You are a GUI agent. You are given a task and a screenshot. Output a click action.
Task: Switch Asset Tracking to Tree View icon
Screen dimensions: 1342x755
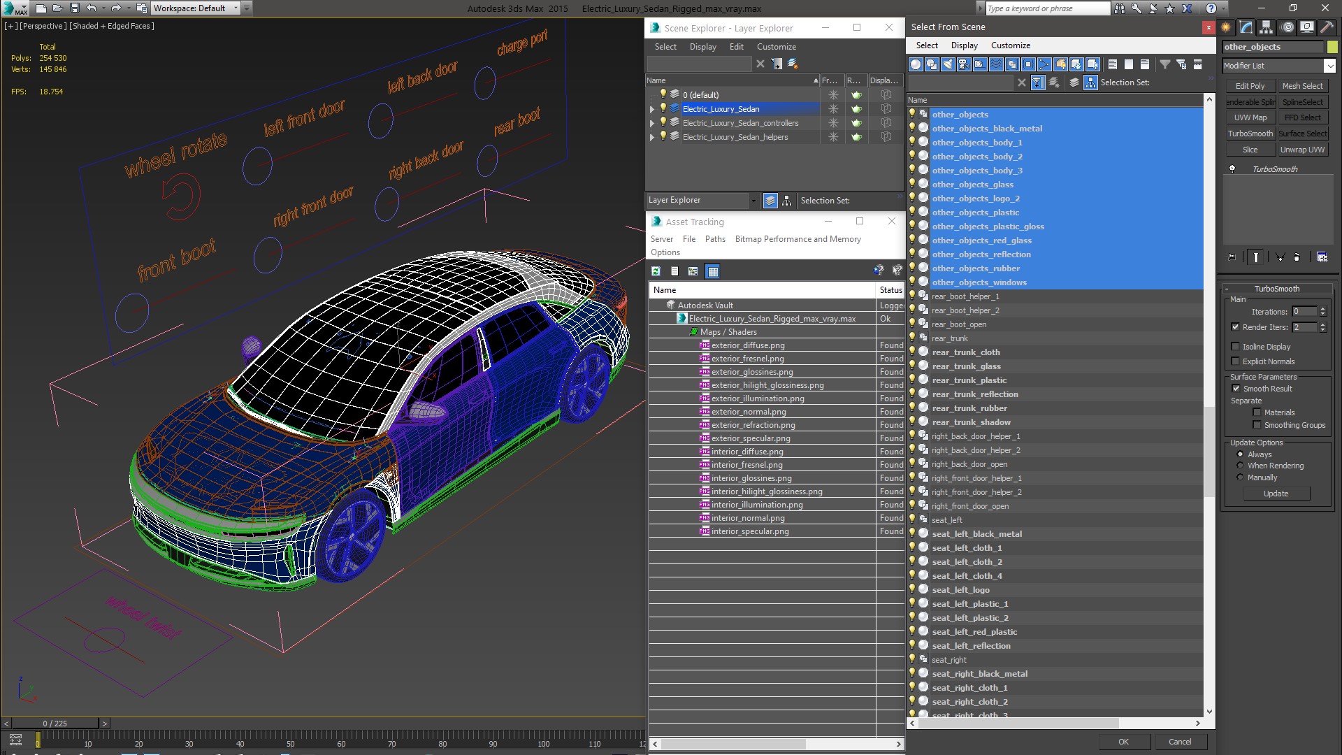pyautogui.click(x=693, y=271)
